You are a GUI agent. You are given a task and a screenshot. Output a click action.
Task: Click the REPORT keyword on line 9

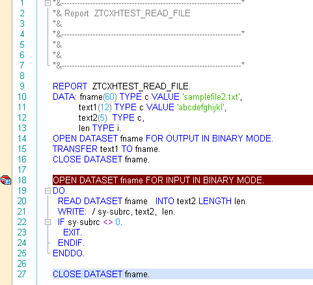(70, 86)
